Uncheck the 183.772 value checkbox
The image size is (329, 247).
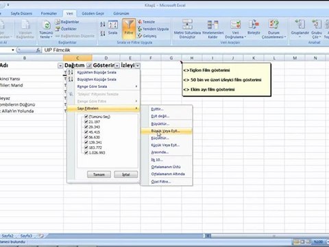tap(86, 148)
